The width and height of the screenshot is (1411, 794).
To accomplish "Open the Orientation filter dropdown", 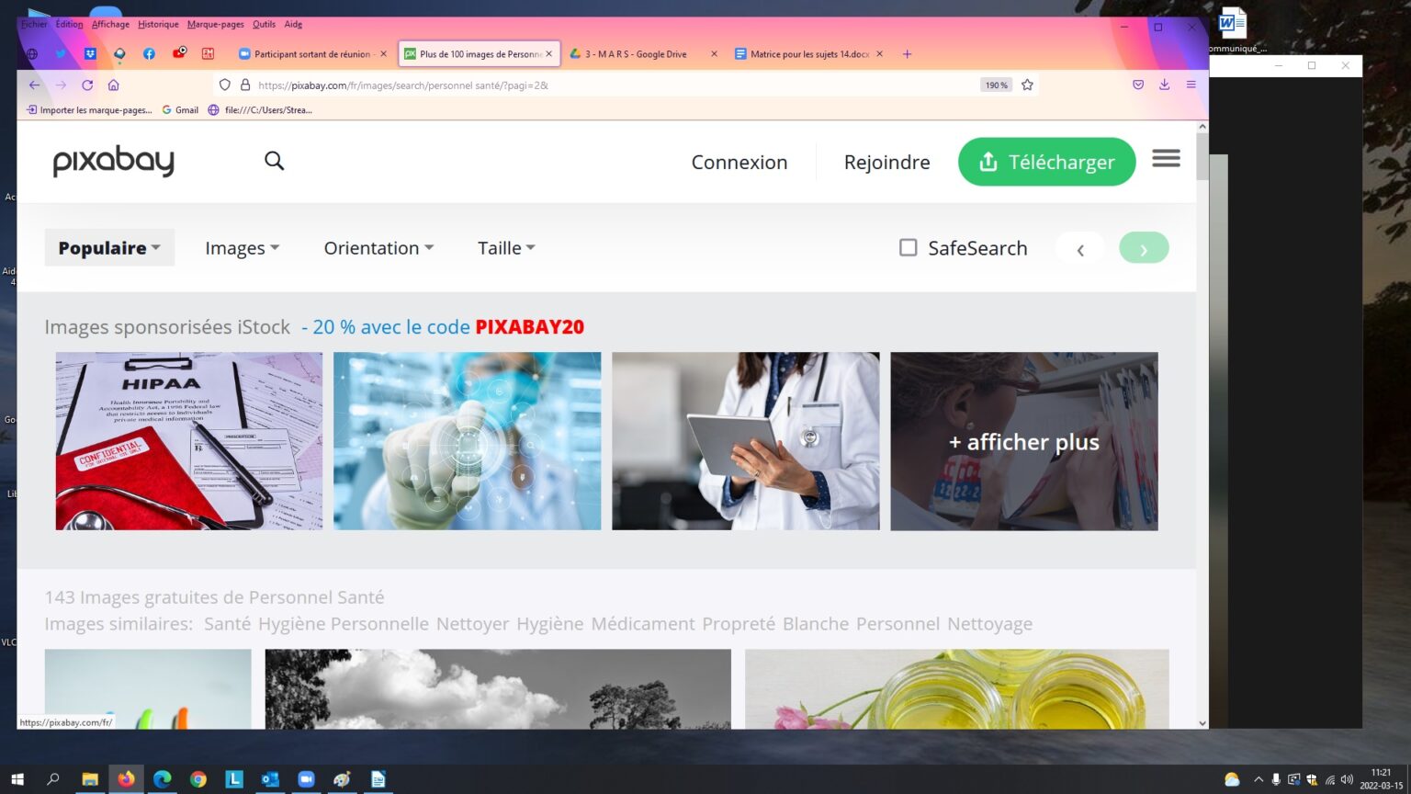I will (x=378, y=248).
